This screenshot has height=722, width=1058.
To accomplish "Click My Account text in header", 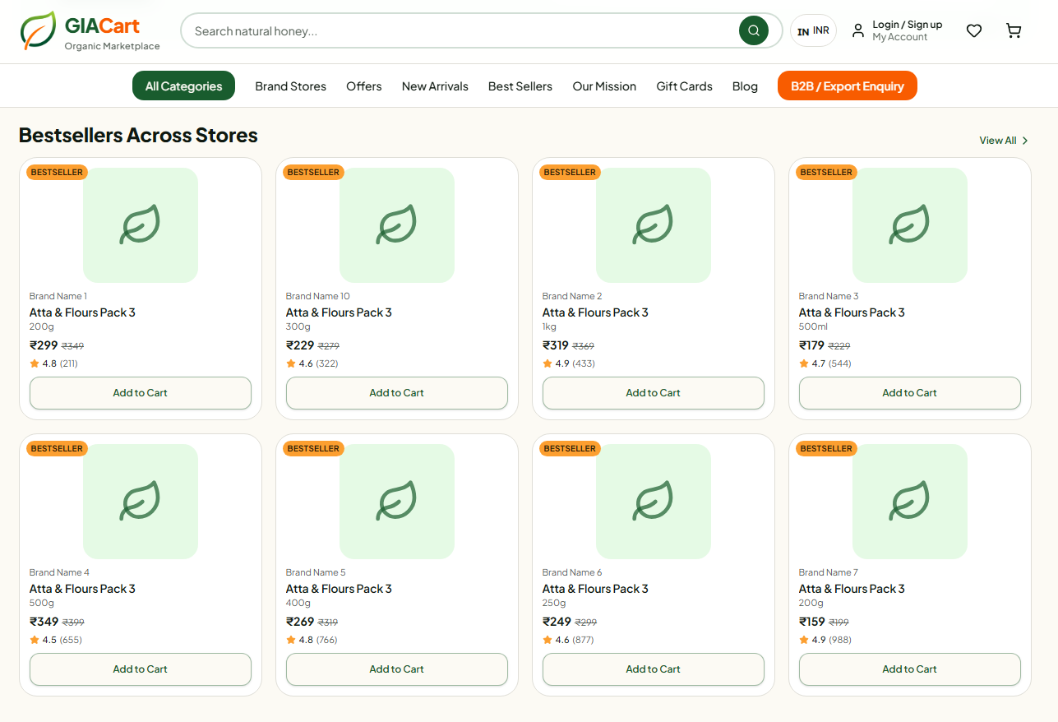I will pyautogui.click(x=899, y=37).
